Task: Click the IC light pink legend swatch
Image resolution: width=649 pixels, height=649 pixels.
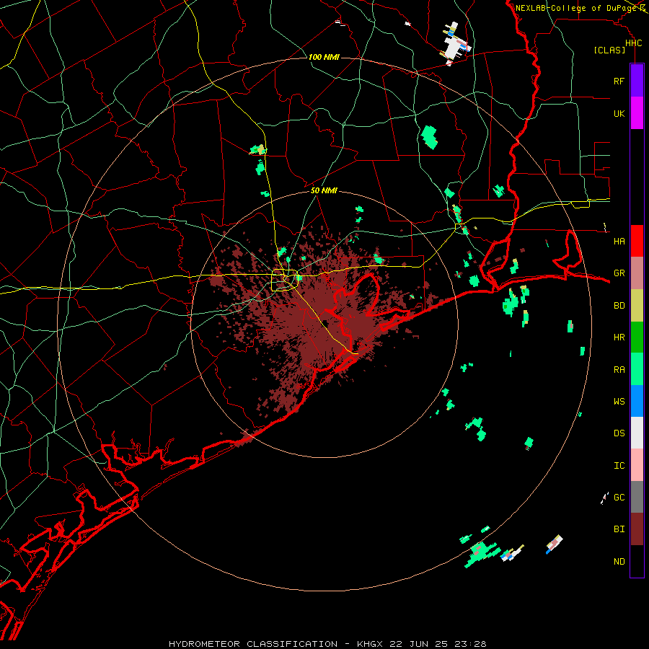Action: pyautogui.click(x=637, y=465)
